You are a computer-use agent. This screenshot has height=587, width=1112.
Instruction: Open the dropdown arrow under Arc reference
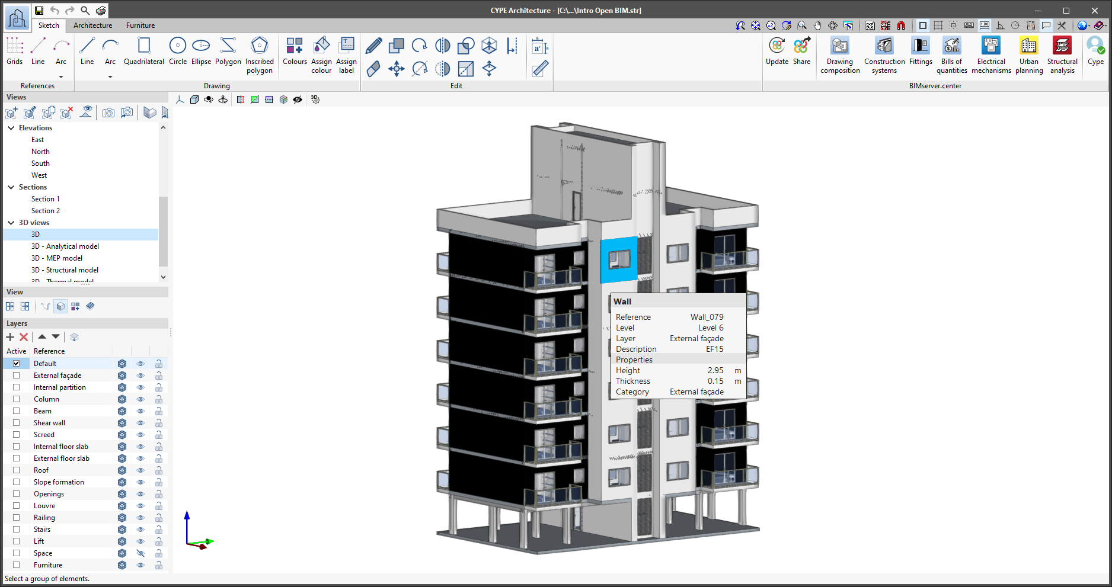[x=61, y=76]
